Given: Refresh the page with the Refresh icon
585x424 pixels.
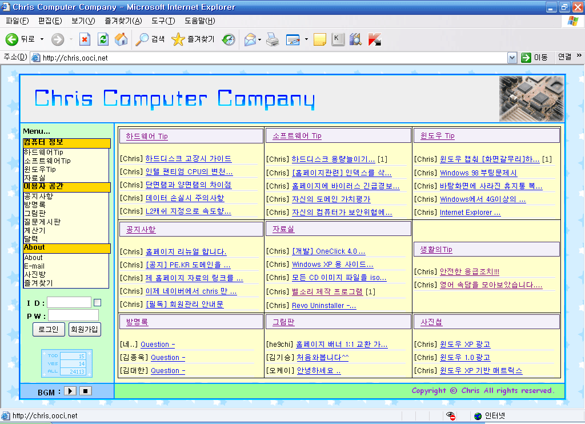Looking at the screenshot, I should (103, 39).
